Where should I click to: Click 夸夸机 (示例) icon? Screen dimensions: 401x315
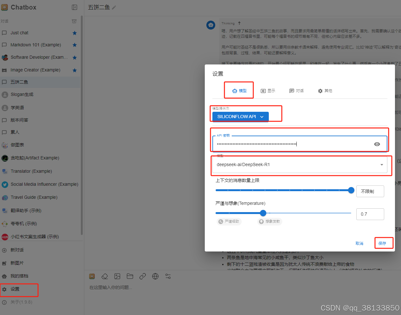coord(5,224)
